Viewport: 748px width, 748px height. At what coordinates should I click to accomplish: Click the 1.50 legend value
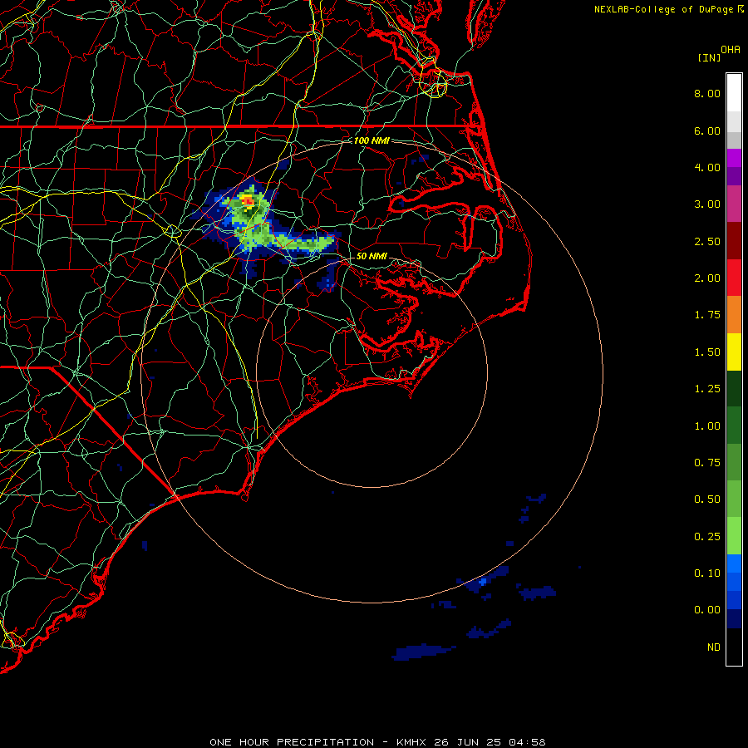pos(707,352)
